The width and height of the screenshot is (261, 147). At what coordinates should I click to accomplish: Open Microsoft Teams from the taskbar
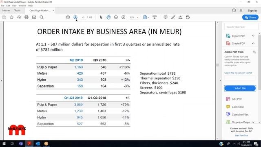21,144
